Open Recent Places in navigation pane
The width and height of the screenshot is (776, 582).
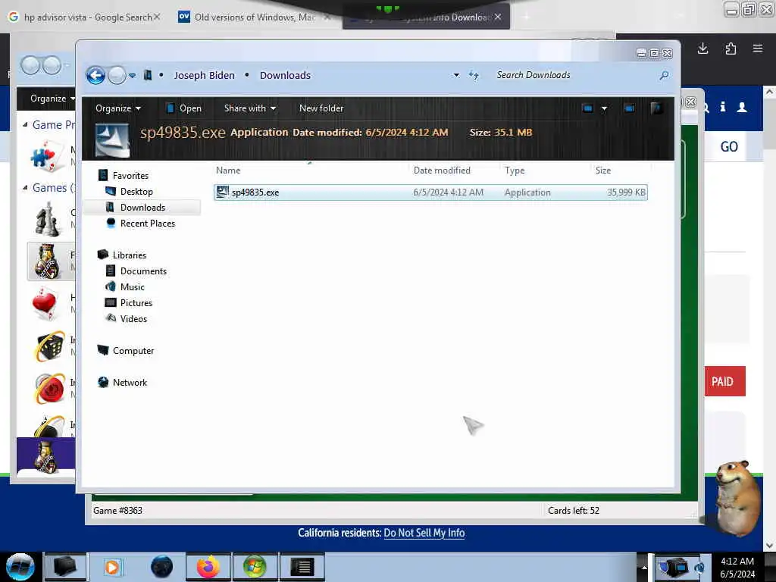click(x=148, y=224)
